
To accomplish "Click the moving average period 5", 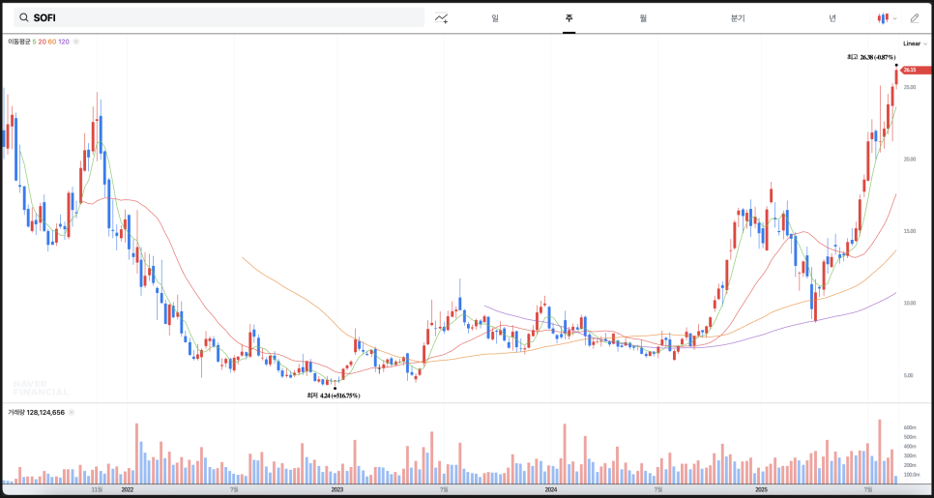I will [35, 42].
